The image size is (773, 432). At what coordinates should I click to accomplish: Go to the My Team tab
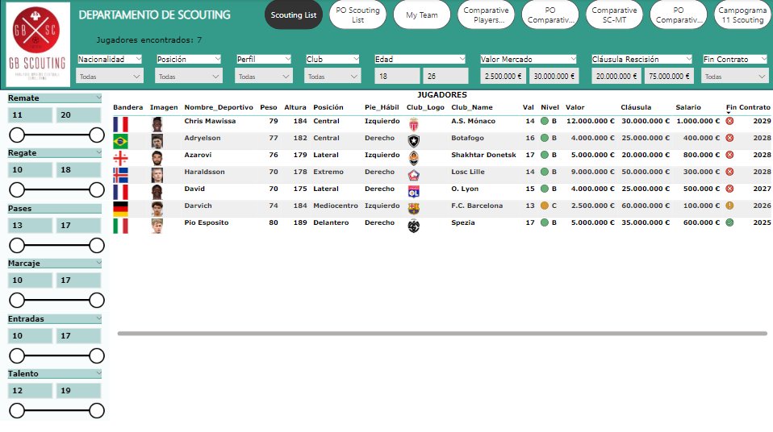point(422,15)
